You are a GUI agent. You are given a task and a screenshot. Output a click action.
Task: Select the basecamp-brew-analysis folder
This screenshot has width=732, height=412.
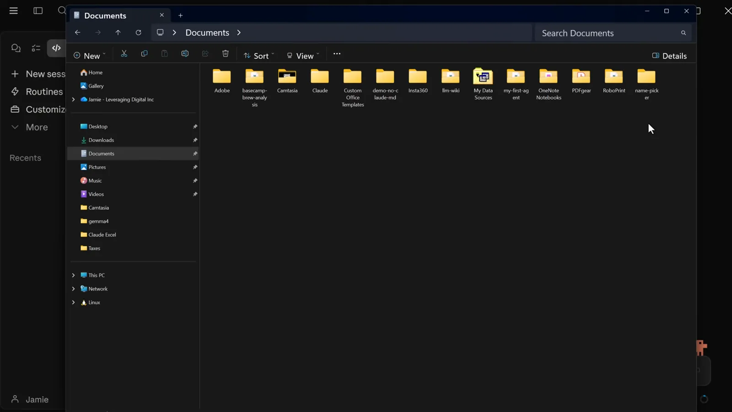254,88
